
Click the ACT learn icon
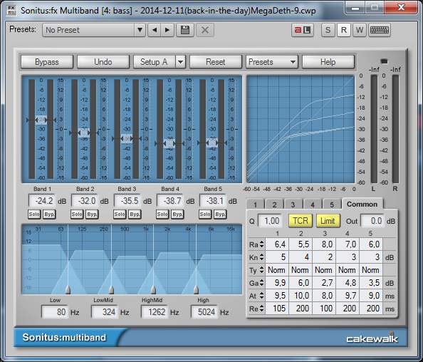click(x=303, y=30)
